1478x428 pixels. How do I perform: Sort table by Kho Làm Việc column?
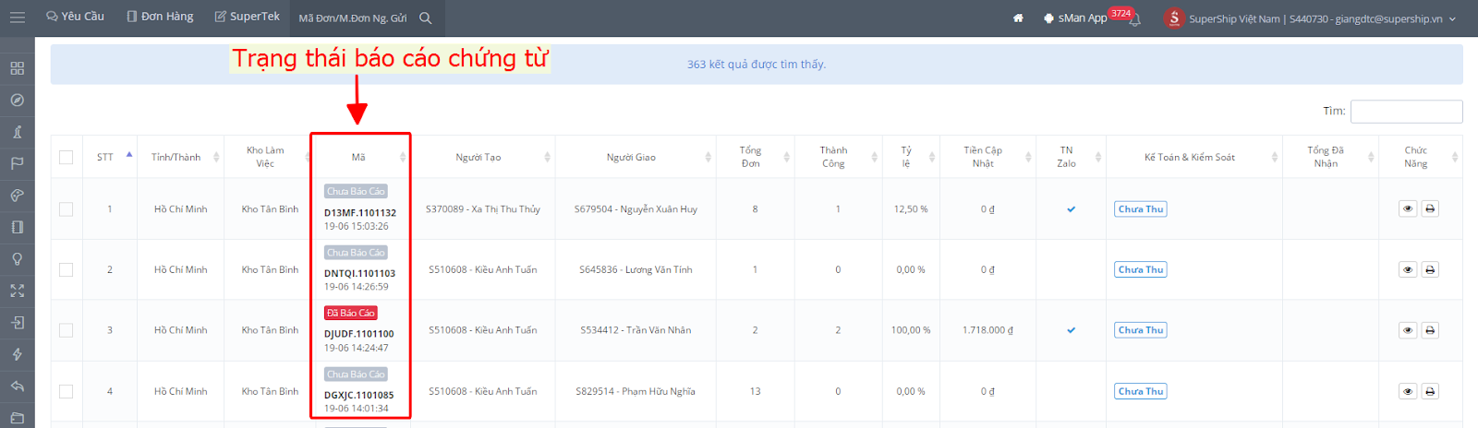[266, 157]
